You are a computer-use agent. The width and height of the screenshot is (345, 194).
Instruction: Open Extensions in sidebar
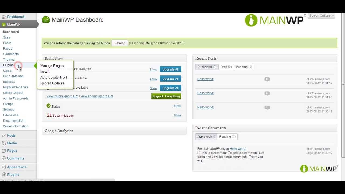[x=11, y=115]
